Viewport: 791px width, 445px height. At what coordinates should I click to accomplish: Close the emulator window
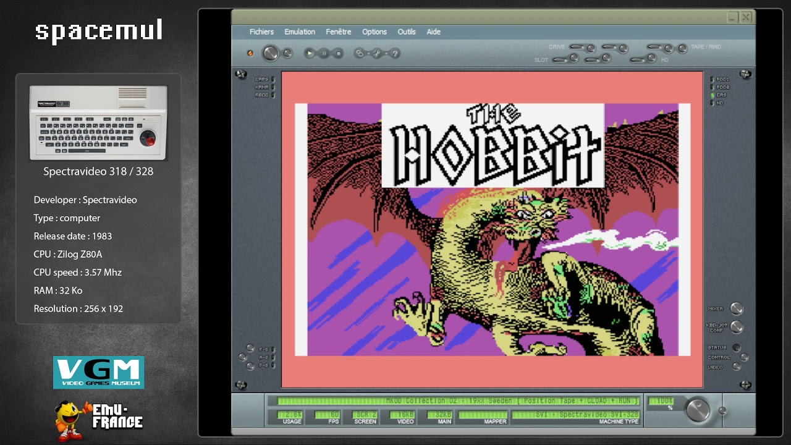[746, 17]
